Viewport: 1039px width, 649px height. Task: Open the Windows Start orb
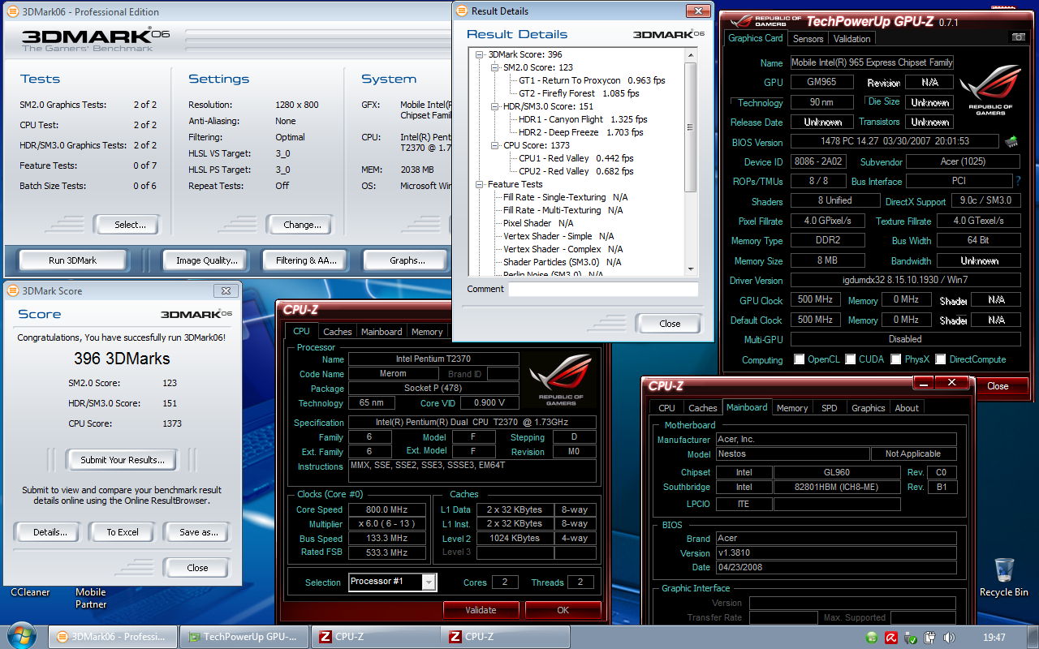click(x=21, y=637)
